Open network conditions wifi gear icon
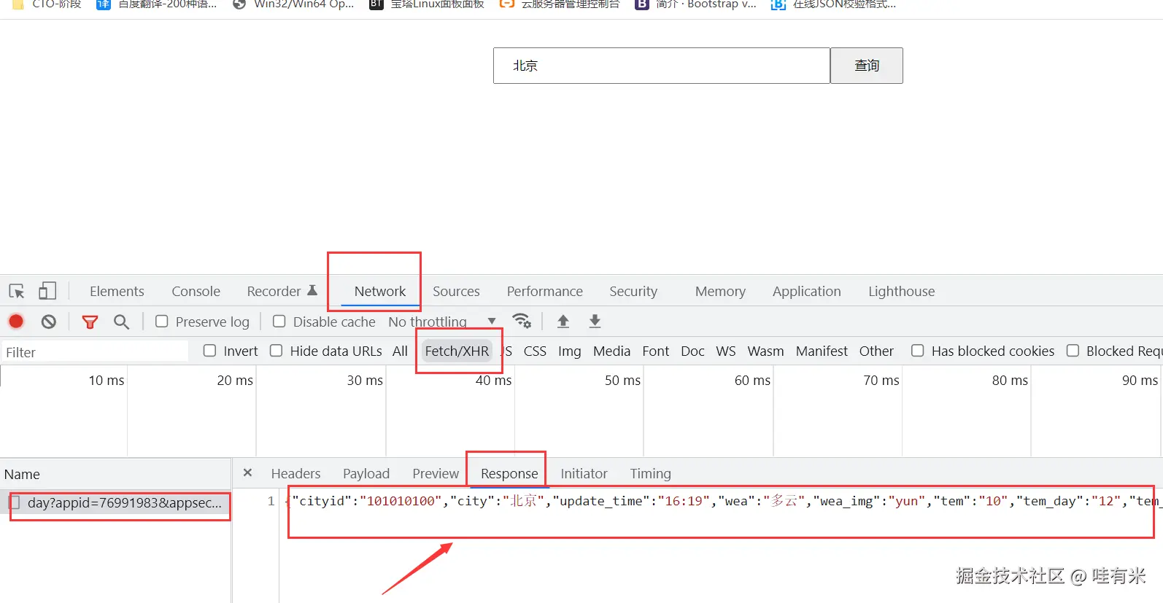Image resolution: width=1163 pixels, height=603 pixels. (x=522, y=321)
